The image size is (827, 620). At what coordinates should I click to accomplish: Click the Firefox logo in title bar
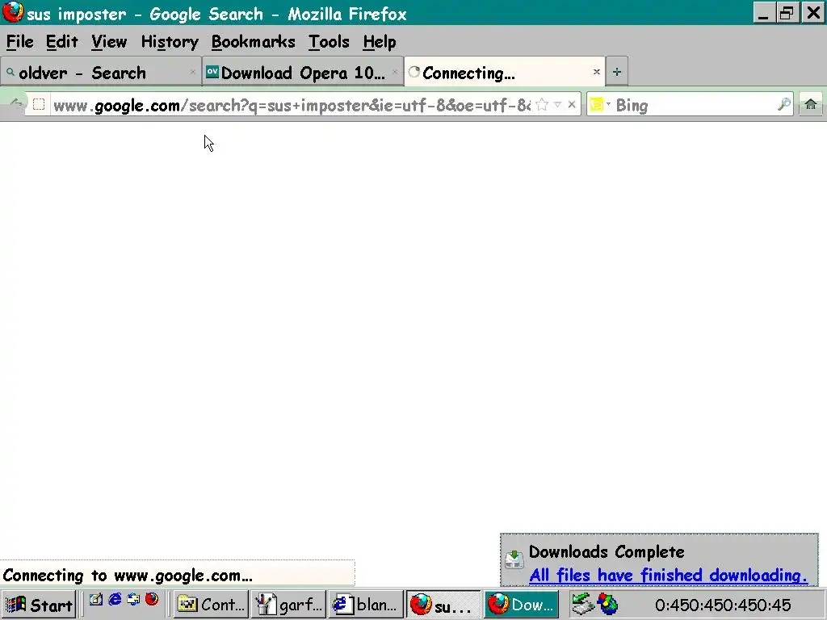(13, 12)
